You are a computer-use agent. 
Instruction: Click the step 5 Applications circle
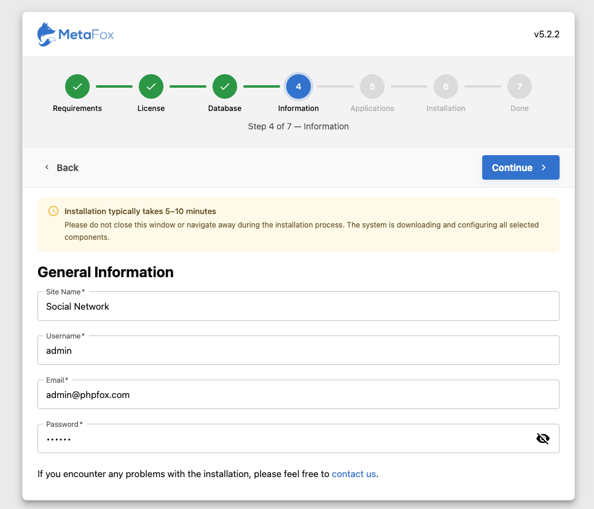click(372, 86)
